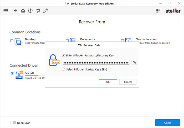
Task: Open help question mark icon
Action: coord(30,11)
